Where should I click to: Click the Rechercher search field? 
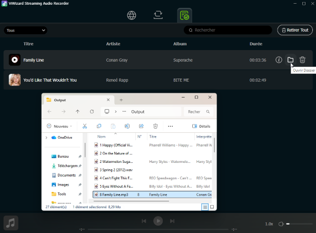[232, 31]
